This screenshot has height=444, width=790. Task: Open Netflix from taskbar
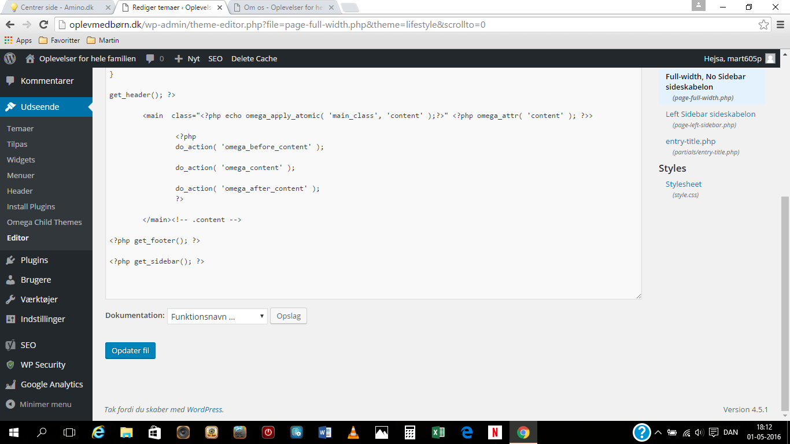[495, 432]
